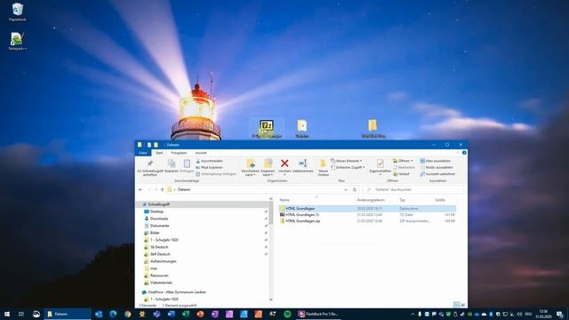Open Aufzeichnungen in the navigation pane
Image resolution: width=569 pixels, height=320 pixels.
pos(164,261)
